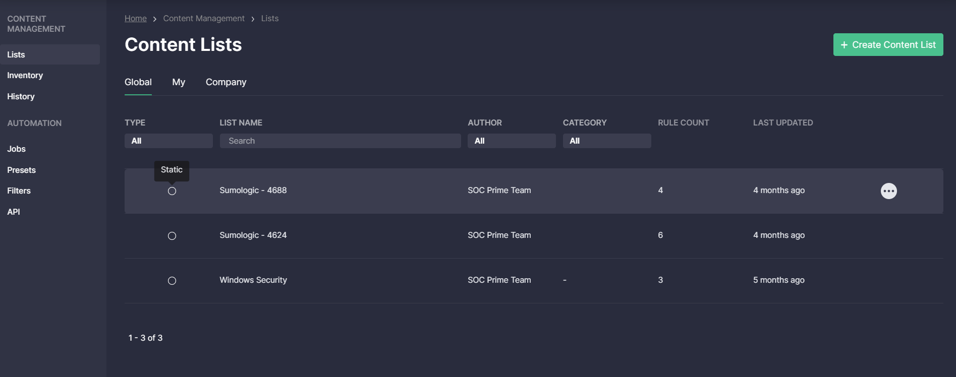Go to Jobs under Automation
Image resolution: width=956 pixels, height=377 pixels.
coord(16,149)
